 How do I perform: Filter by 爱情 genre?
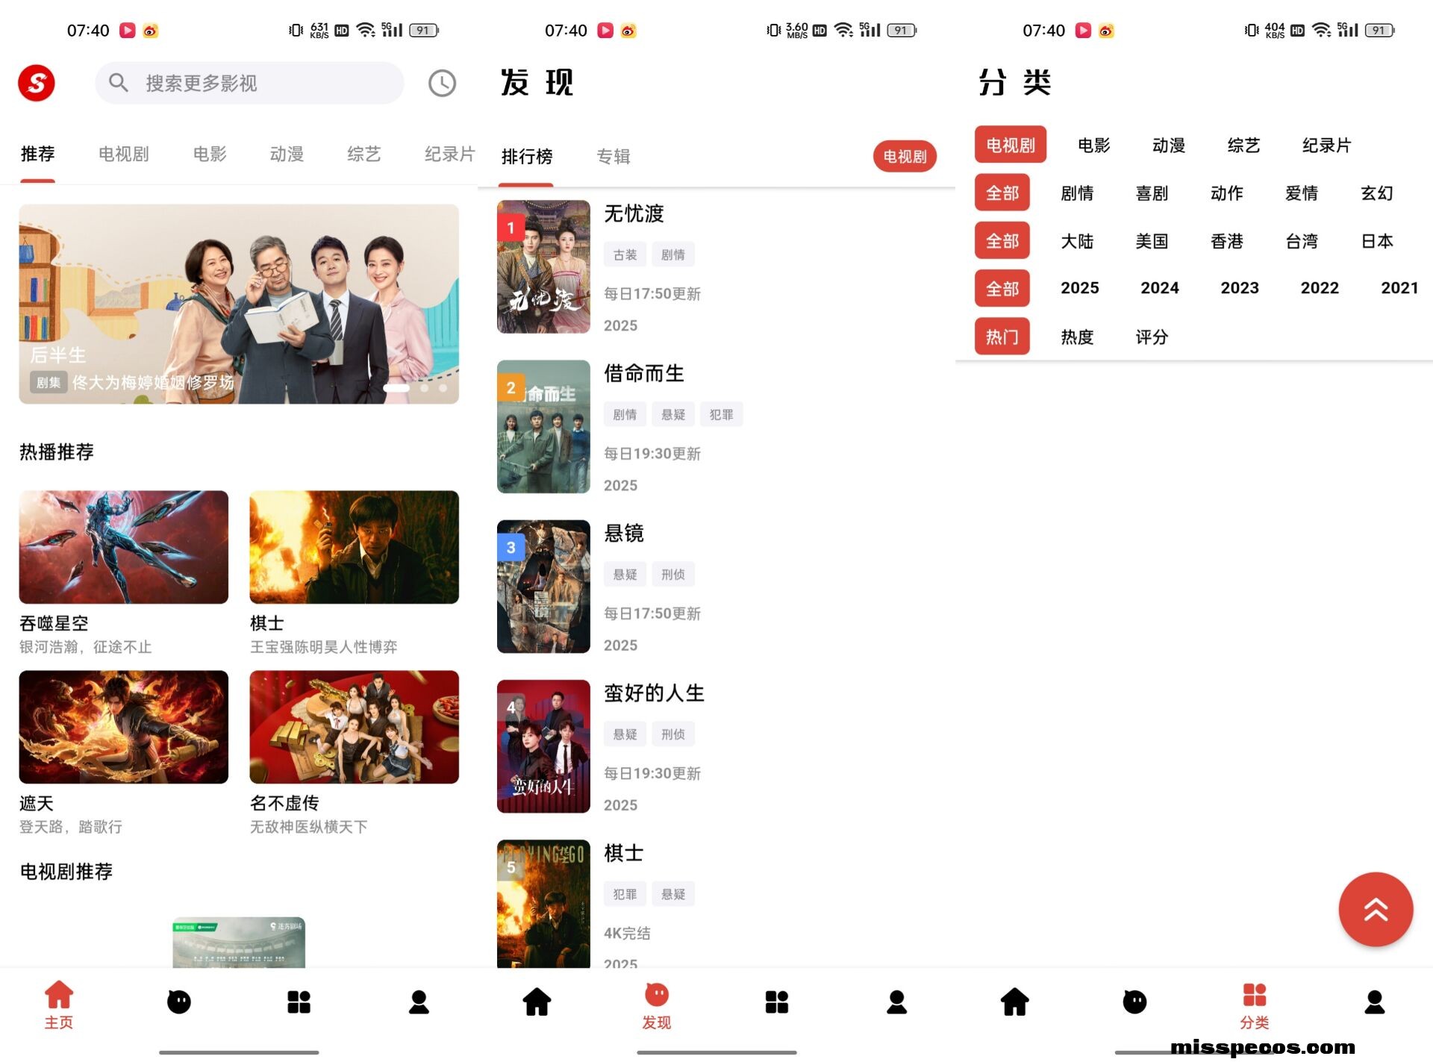(1302, 193)
